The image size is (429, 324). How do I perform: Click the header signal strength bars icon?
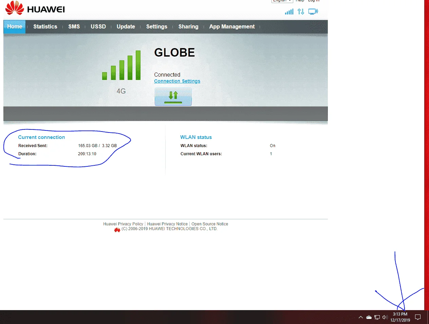(289, 12)
